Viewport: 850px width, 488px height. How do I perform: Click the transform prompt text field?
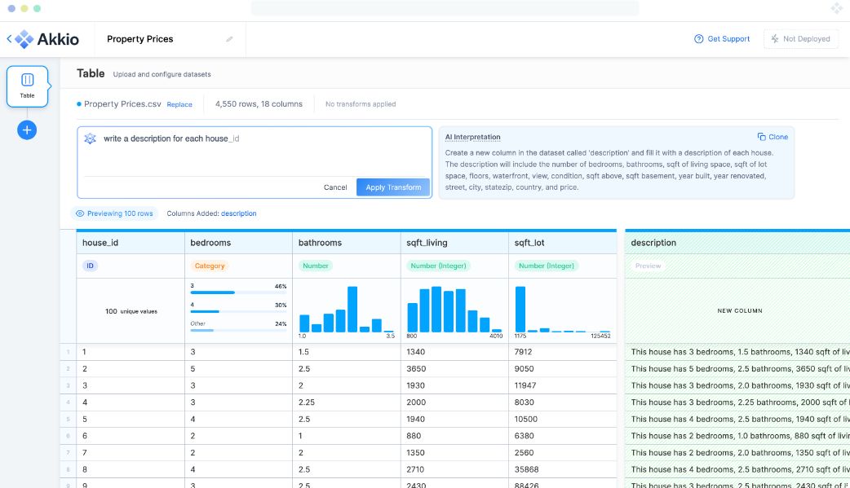pos(261,151)
